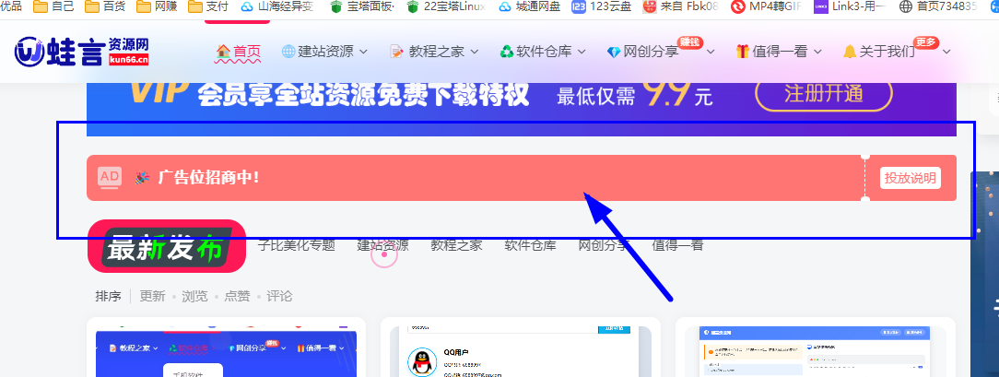Expand the 网创分享 dropdown chevron
The image size is (999, 377).
tap(711, 52)
